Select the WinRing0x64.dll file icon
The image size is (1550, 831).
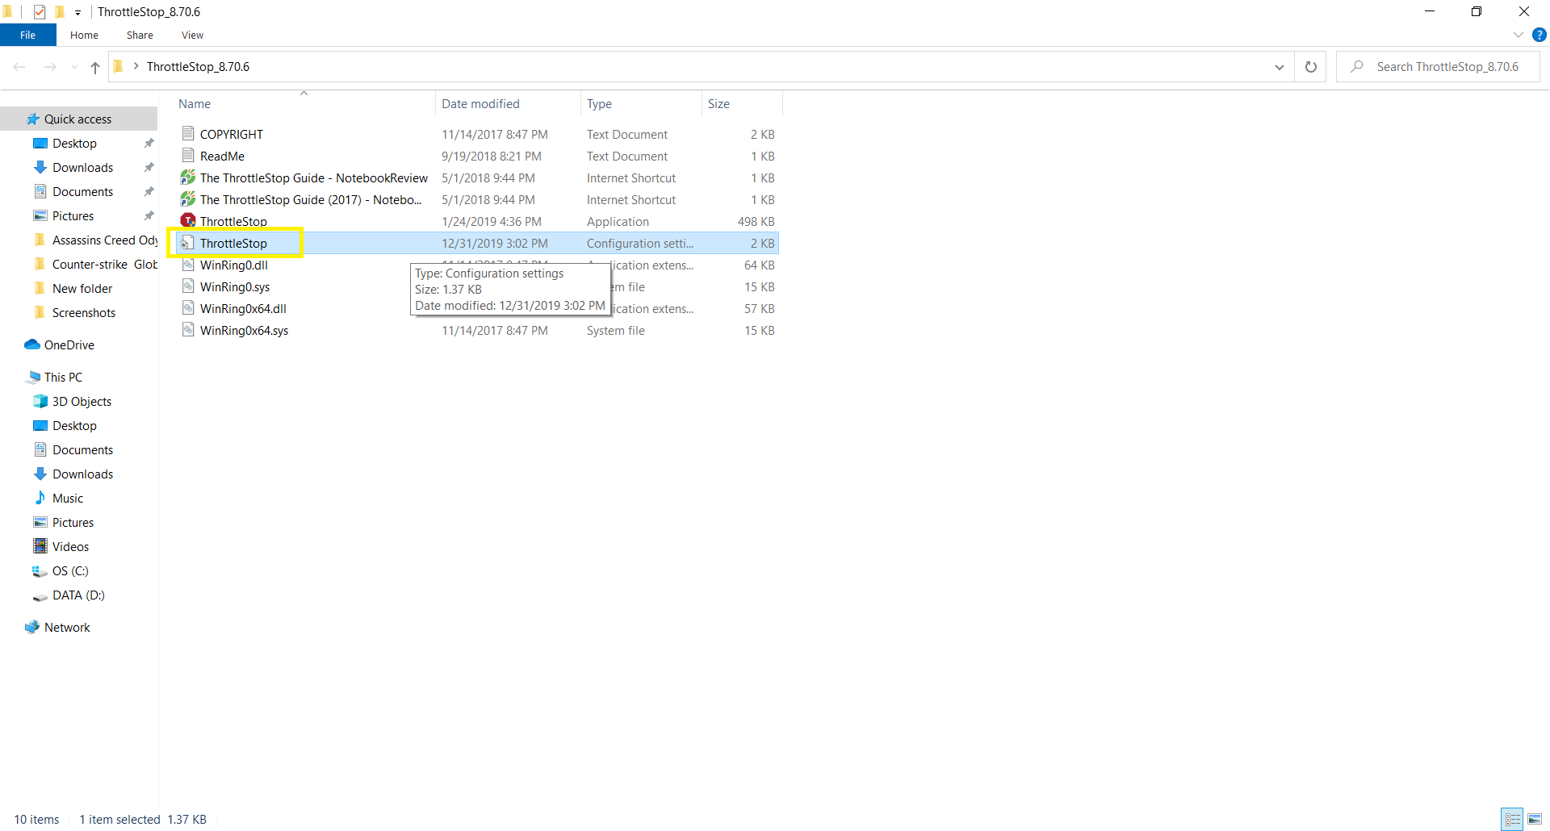click(188, 308)
